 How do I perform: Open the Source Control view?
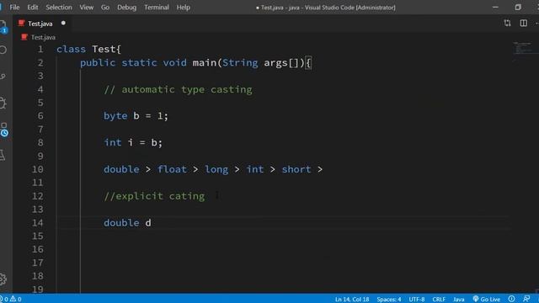point(3,77)
